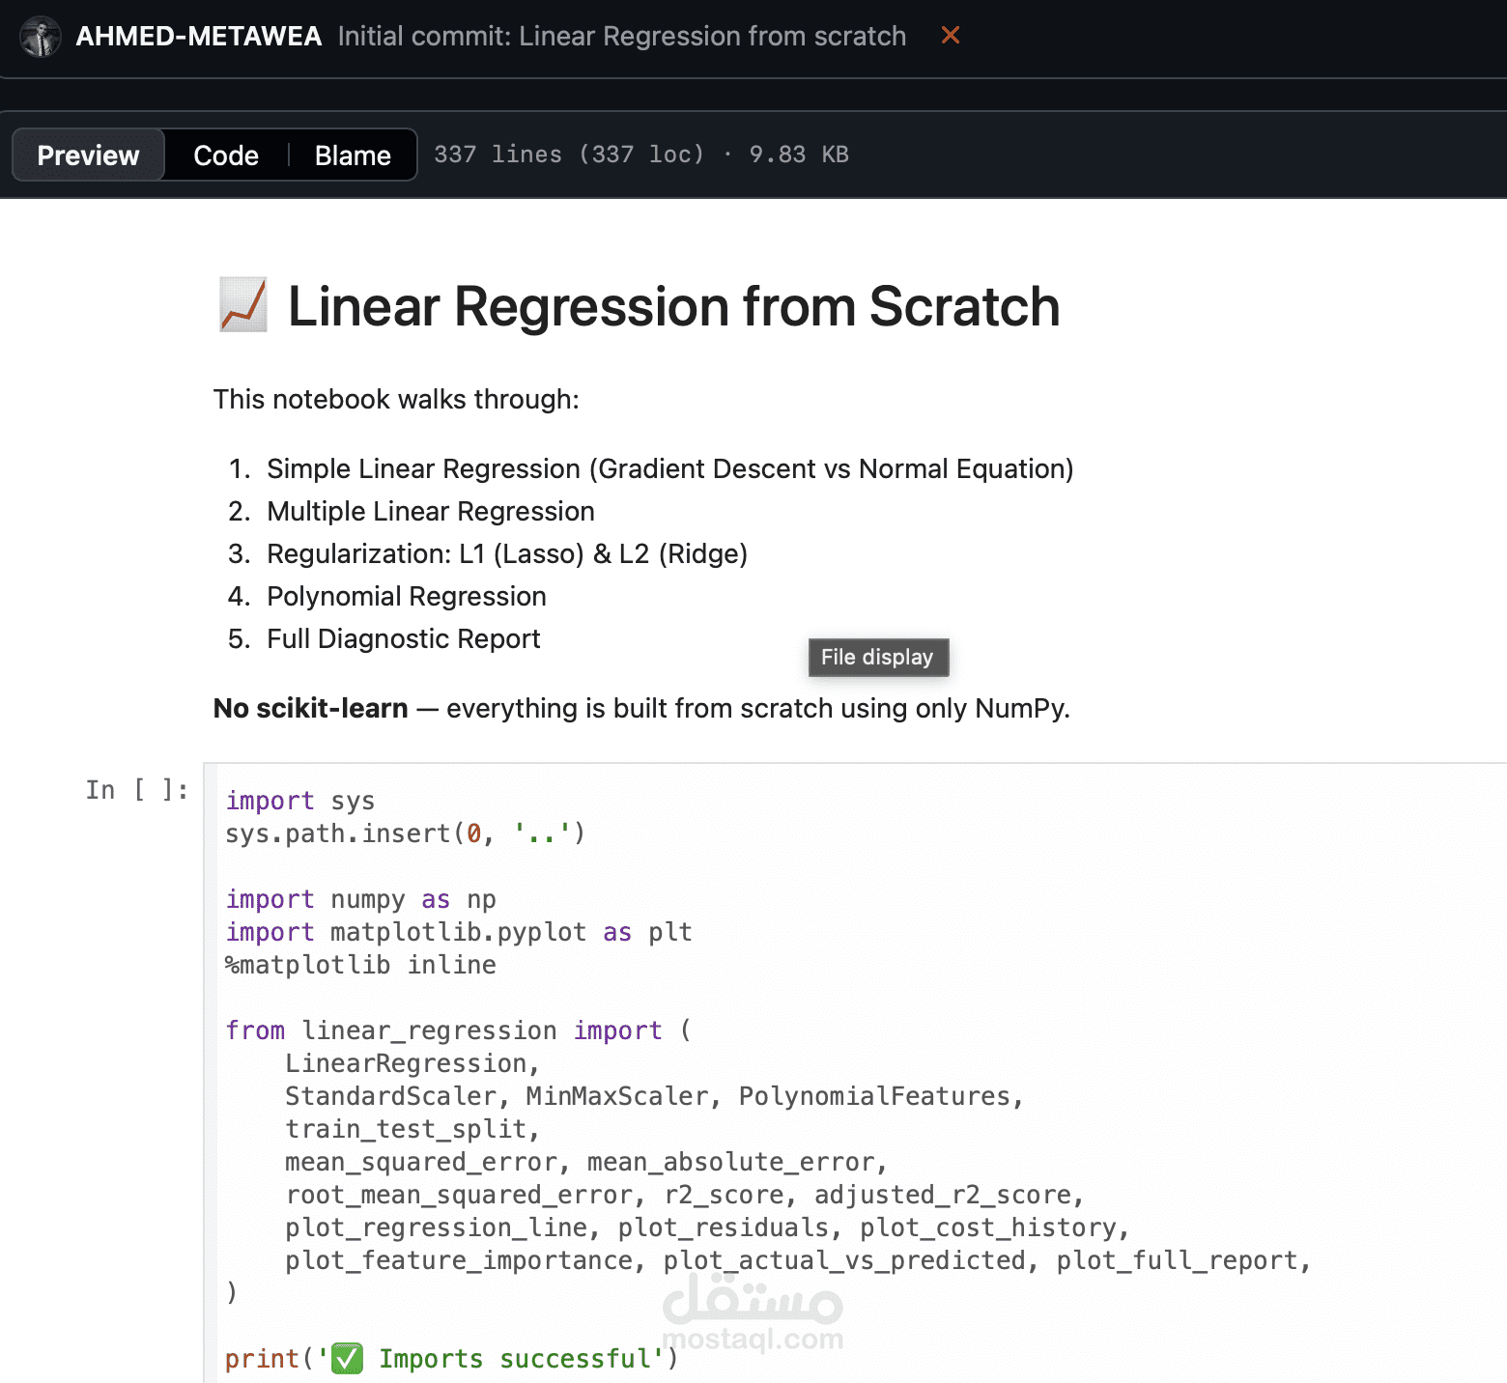Click the red failed status X icon
Image resolution: width=1507 pixels, height=1383 pixels.
click(x=951, y=36)
